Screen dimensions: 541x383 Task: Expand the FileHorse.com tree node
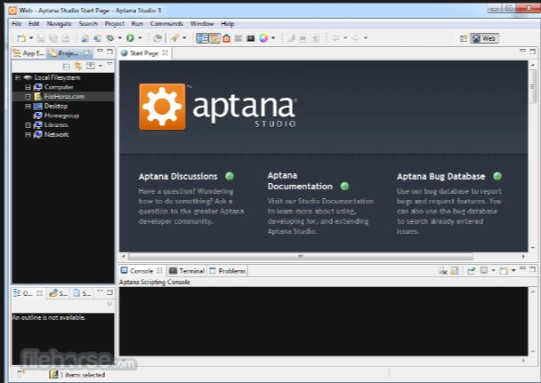tap(28, 97)
